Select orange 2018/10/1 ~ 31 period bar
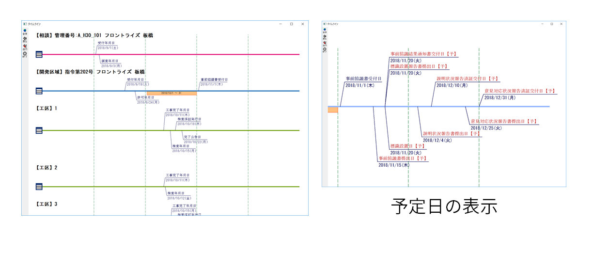 tap(172, 93)
